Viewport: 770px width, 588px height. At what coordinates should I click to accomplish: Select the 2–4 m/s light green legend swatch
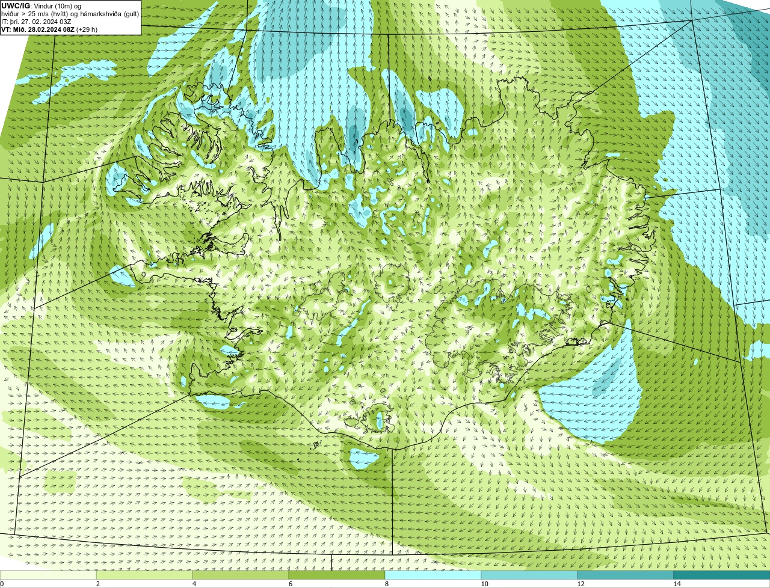click(x=144, y=575)
